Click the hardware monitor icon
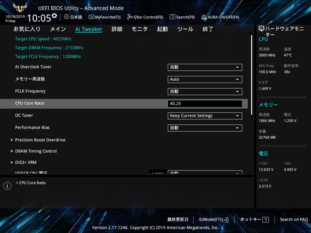Viewport: 311px width, 233px height. (x=261, y=29)
